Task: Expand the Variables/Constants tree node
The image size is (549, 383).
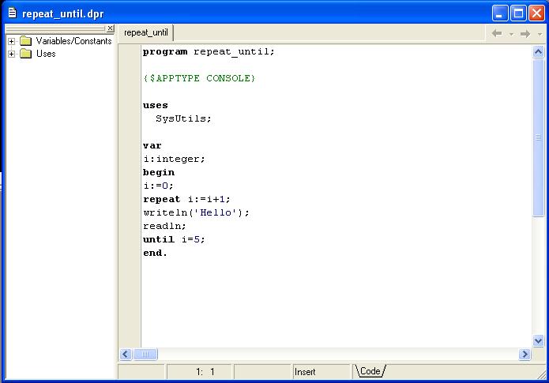Action: (x=11, y=41)
